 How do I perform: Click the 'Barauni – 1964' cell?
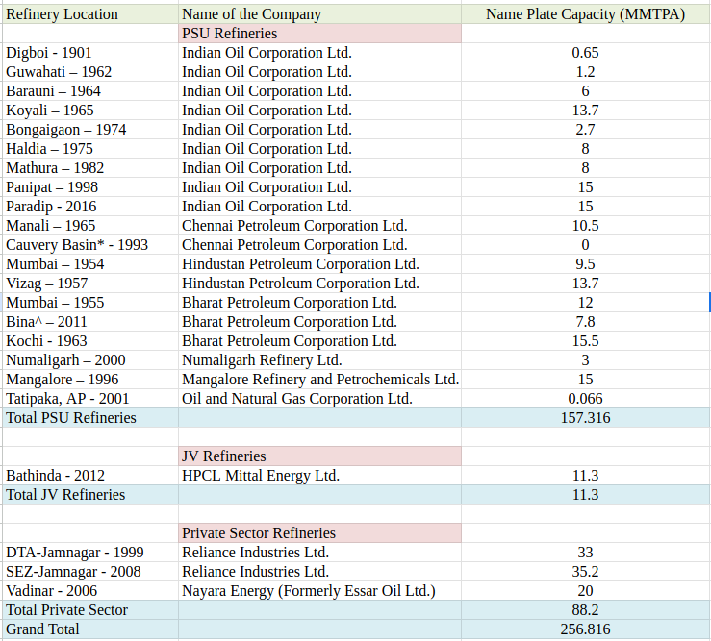[x=90, y=91]
